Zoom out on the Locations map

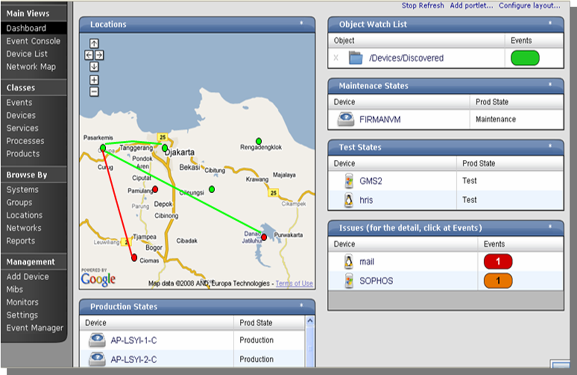pyautogui.click(x=94, y=92)
